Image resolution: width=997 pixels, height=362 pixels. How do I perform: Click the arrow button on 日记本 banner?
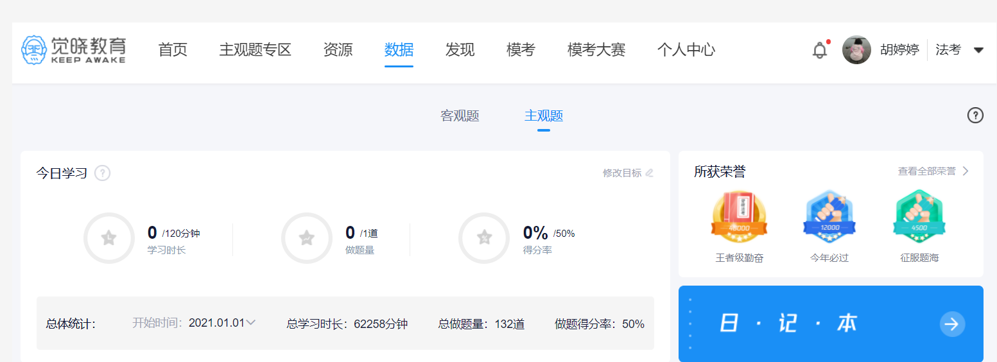[x=952, y=324]
